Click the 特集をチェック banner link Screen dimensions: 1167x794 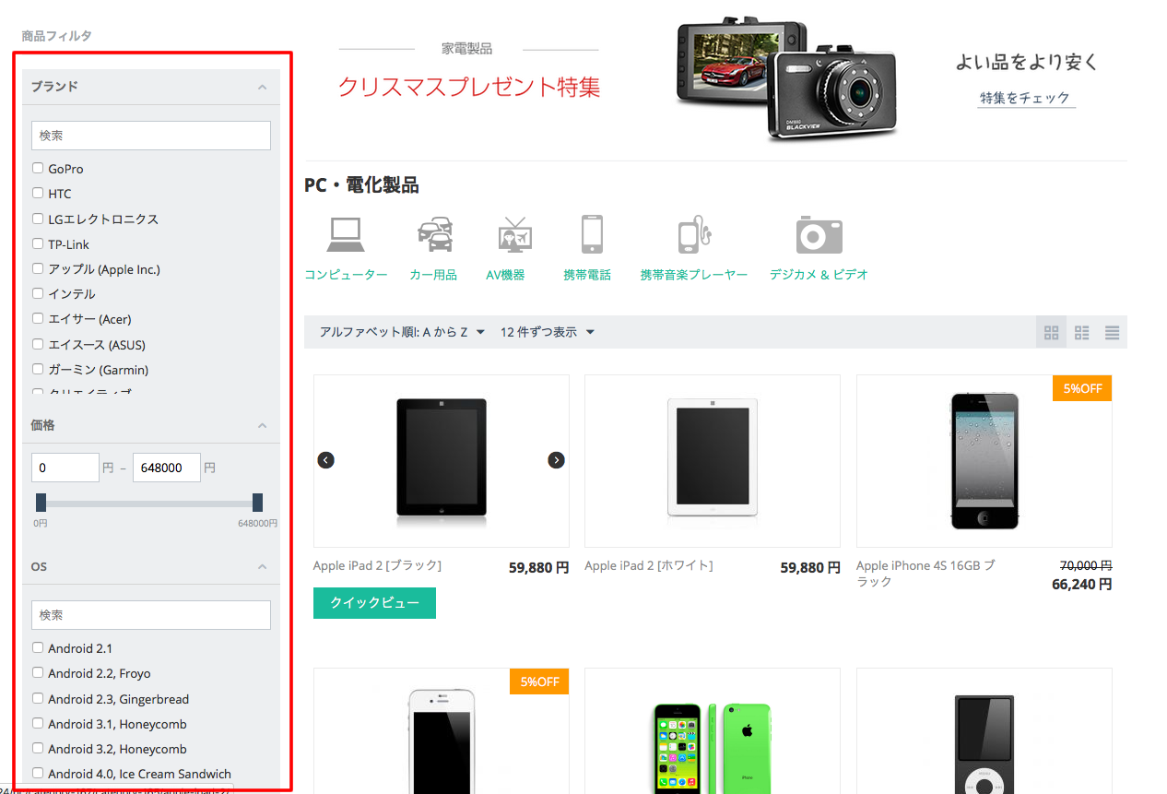tap(1025, 98)
